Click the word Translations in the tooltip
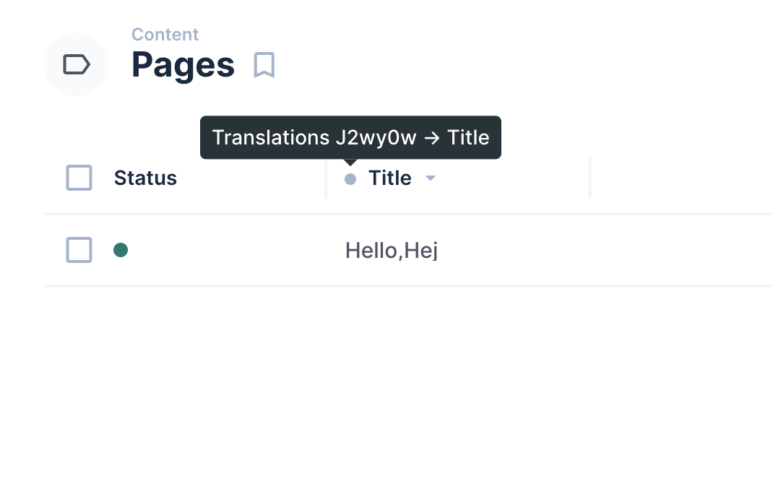773x497 pixels. [271, 137]
